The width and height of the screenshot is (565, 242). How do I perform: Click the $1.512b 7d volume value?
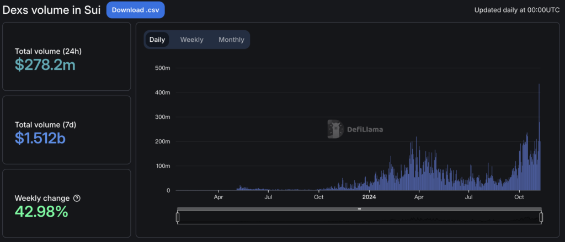[x=40, y=138]
